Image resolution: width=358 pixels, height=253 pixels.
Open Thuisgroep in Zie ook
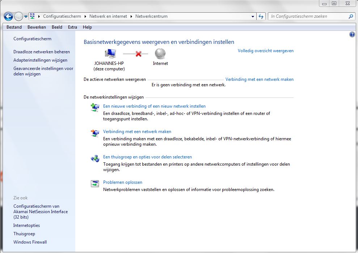tap(24, 233)
